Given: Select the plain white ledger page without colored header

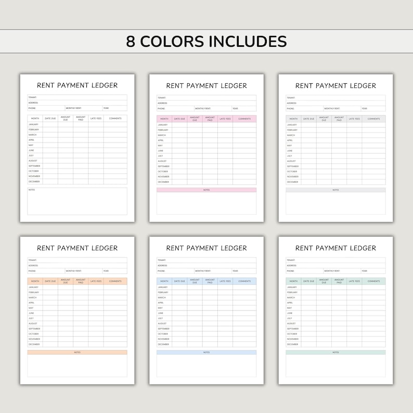Looking at the screenshot, I should pos(77,148).
